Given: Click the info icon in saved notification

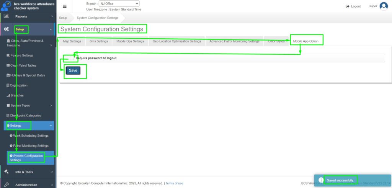Looking at the screenshot, I should point(321,180).
